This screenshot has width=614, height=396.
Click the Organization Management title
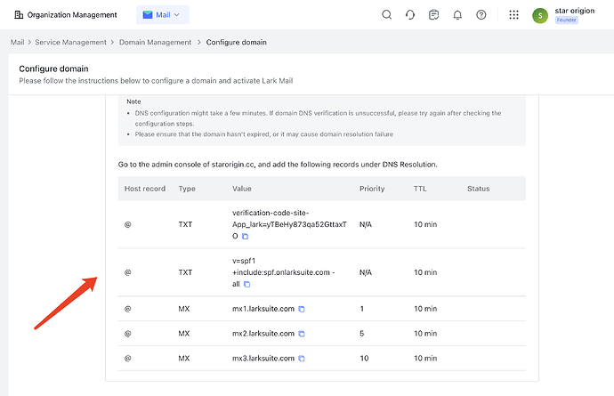pyautogui.click(x=72, y=15)
